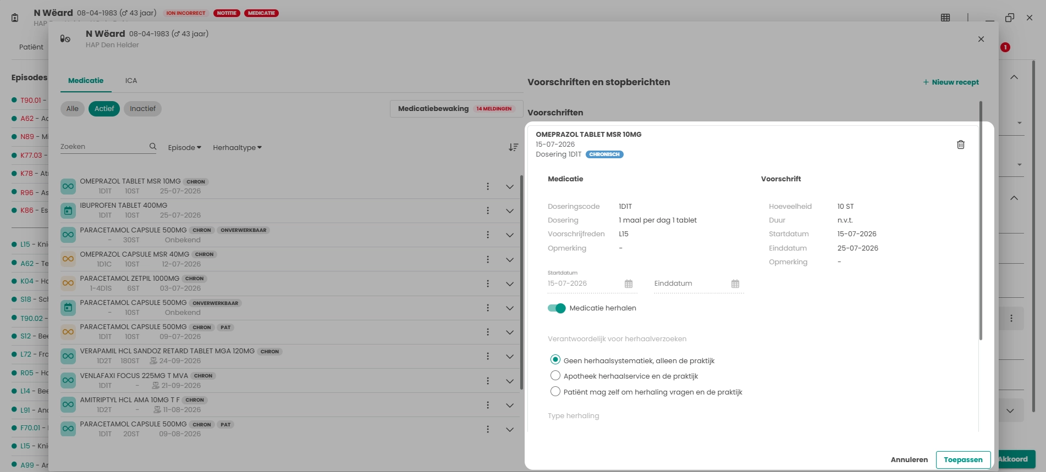Image resolution: width=1046 pixels, height=472 pixels.
Task: Switch to the Medicatie tab
Action: 86,81
